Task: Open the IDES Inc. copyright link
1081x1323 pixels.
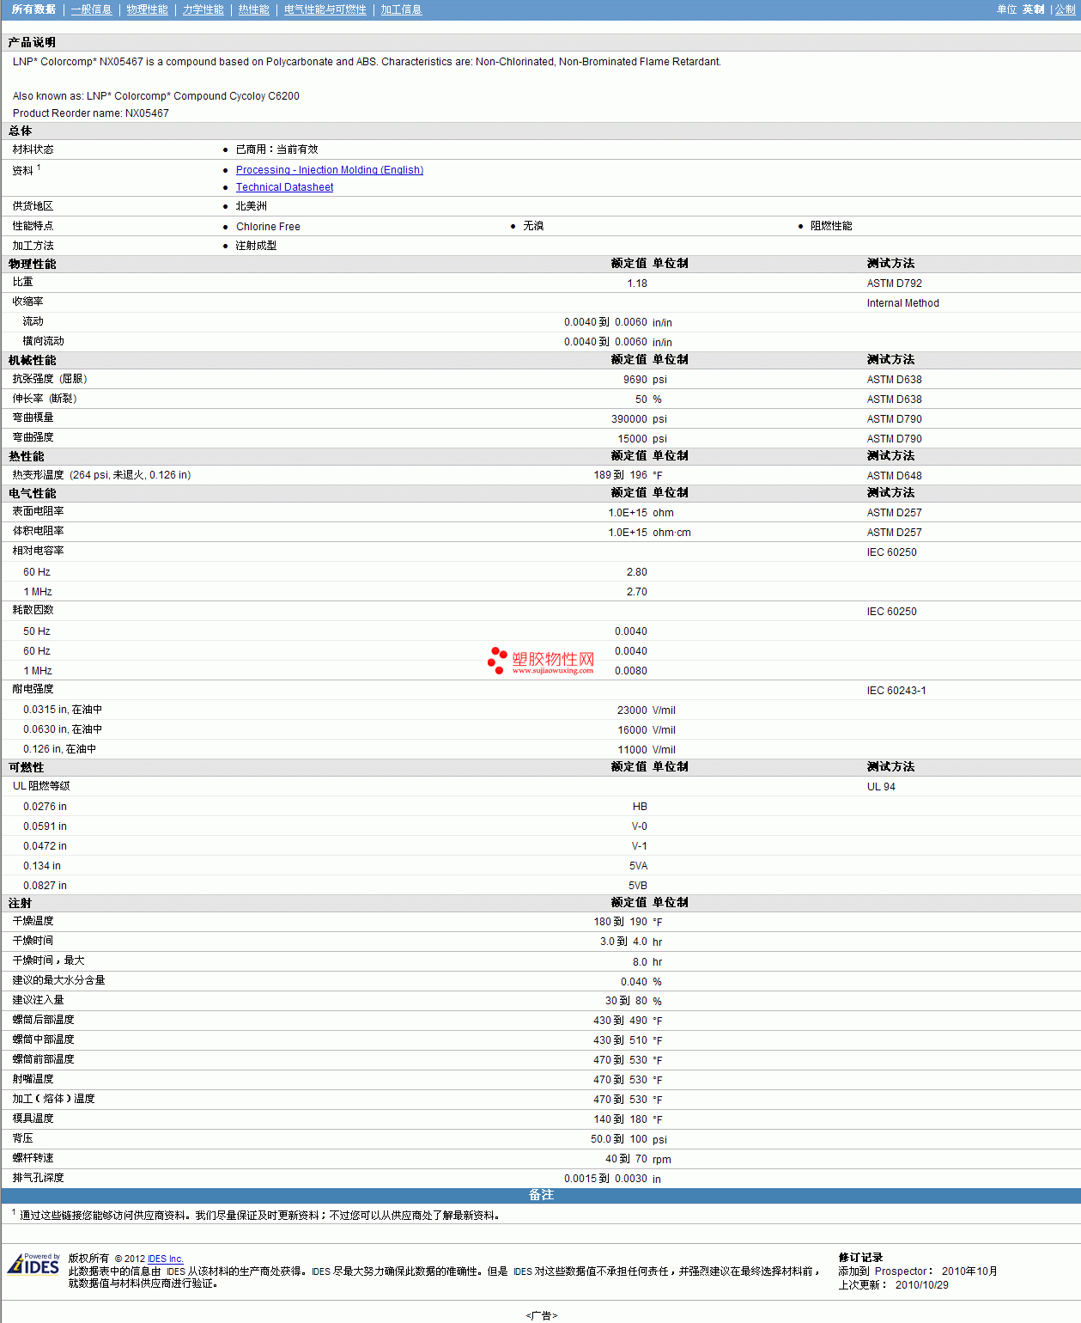Action: click(166, 1259)
